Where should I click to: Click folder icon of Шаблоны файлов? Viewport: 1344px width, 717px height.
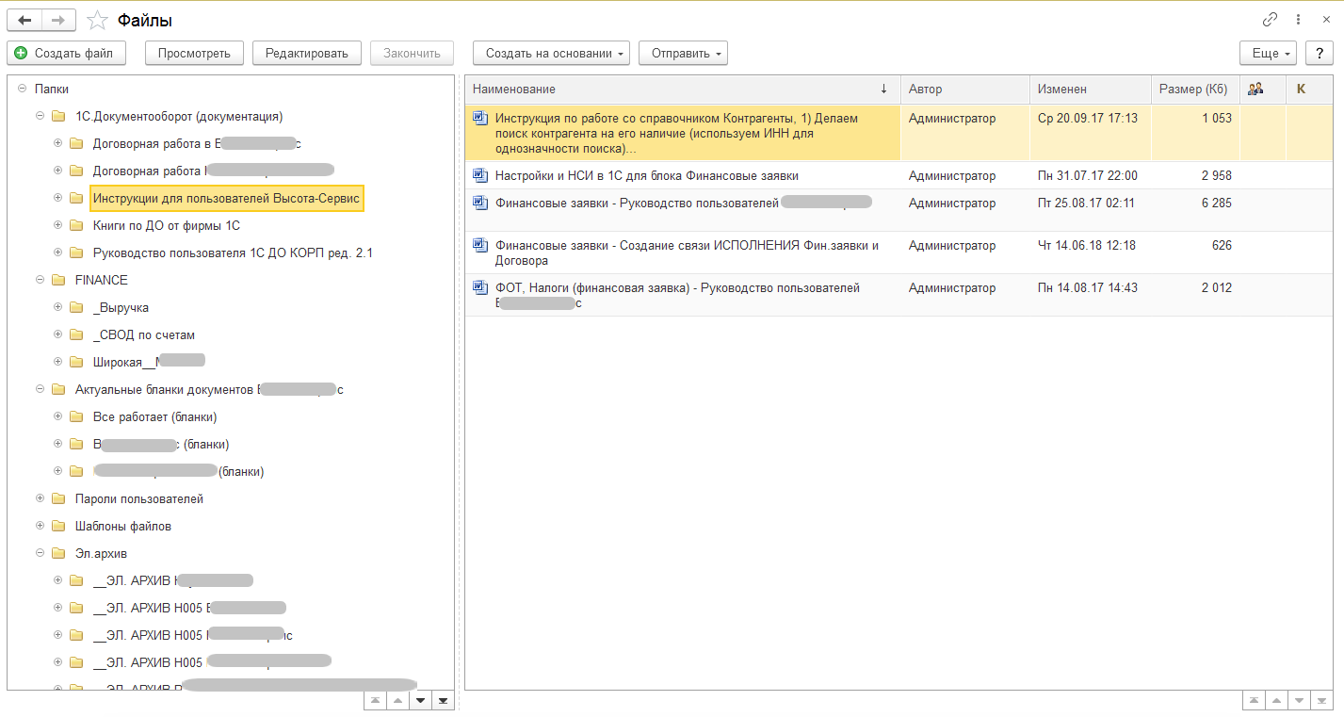click(x=58, y=527)
